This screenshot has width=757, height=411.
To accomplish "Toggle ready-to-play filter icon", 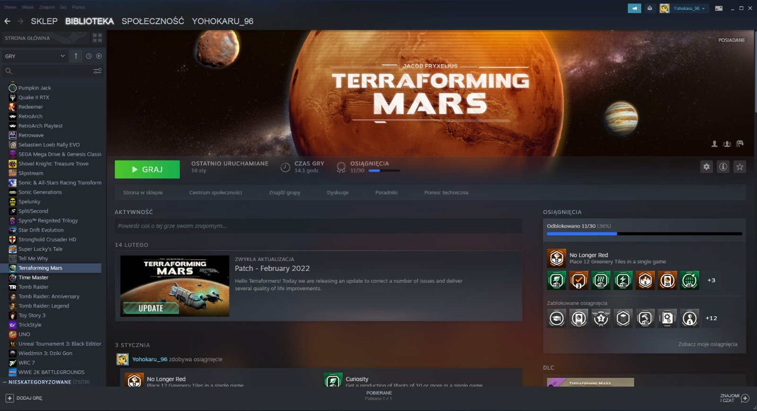I will click(x=99, y=56).
